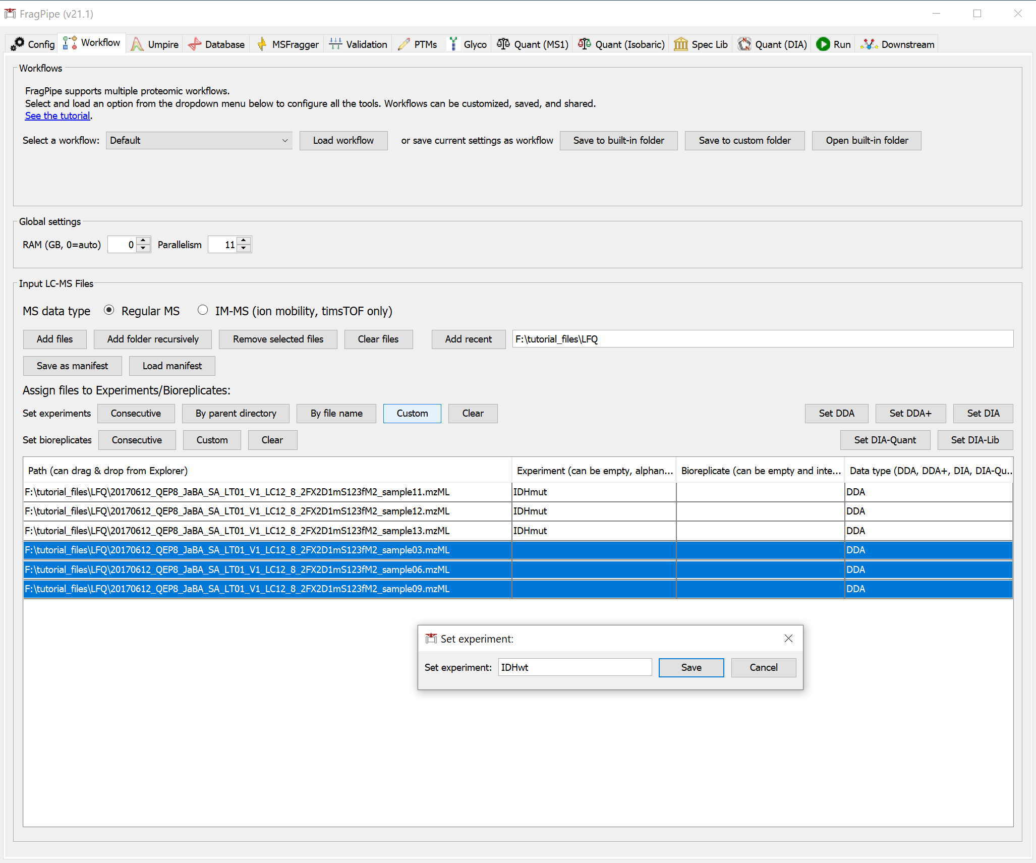The width and height of the screenshot is (1036, 863).
Task: Click the Downstream tab icon
Action: (x=869, y=44)
